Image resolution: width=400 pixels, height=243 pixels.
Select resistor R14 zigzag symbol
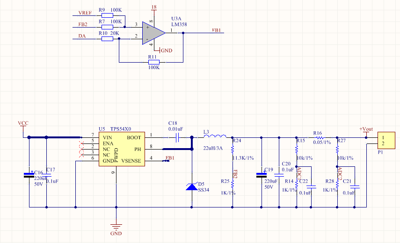[x=297, y=184]
